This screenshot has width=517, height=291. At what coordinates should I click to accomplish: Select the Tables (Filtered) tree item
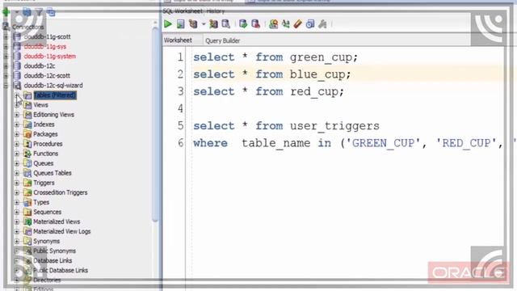[x=55, y=95]
